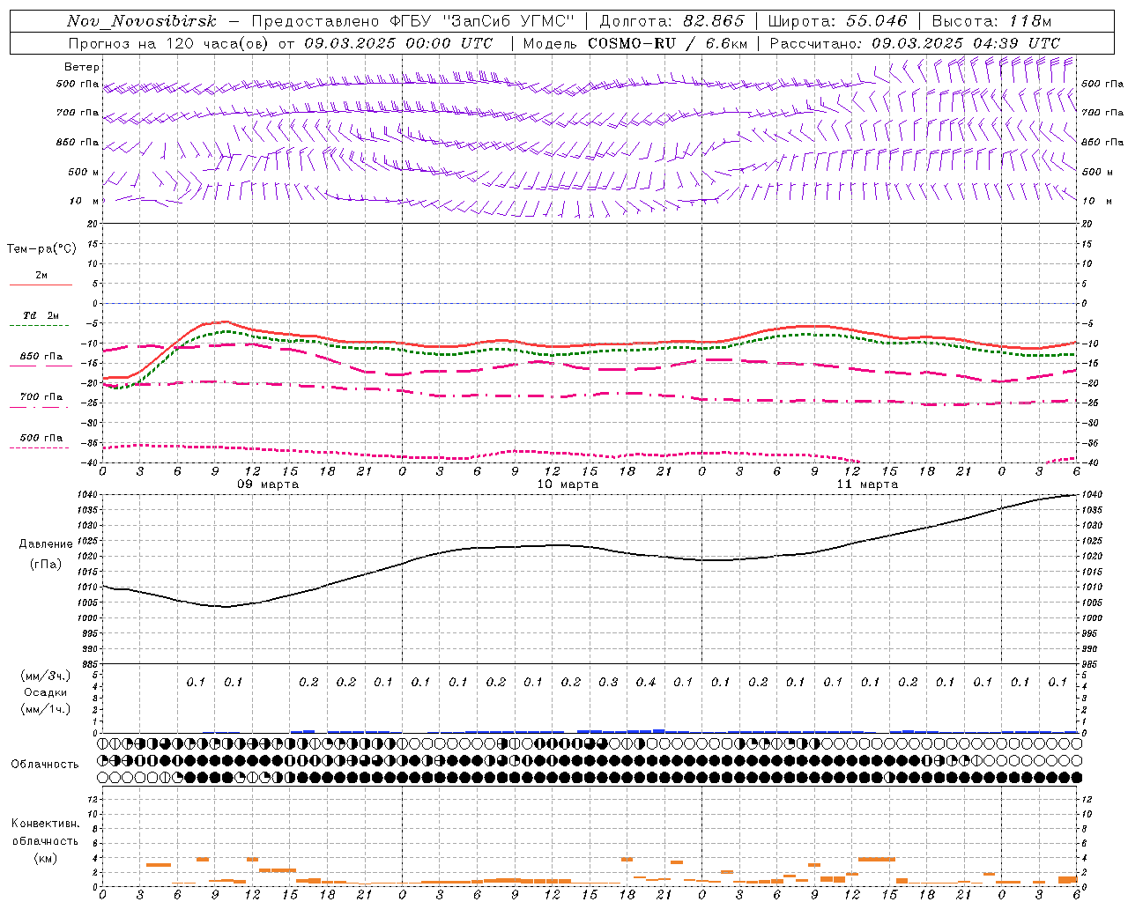This screenshot has height=902, width=1128.
Task: Click the 'Давление' pressure panel label
Action: (x=46, y=544)
